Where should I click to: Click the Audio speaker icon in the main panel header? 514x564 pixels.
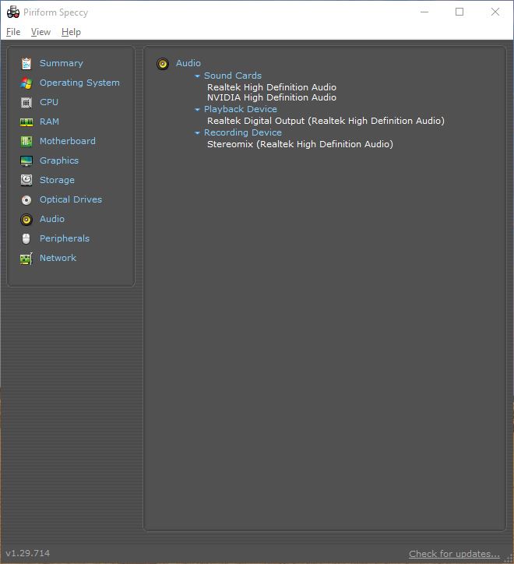coord(163,64)
